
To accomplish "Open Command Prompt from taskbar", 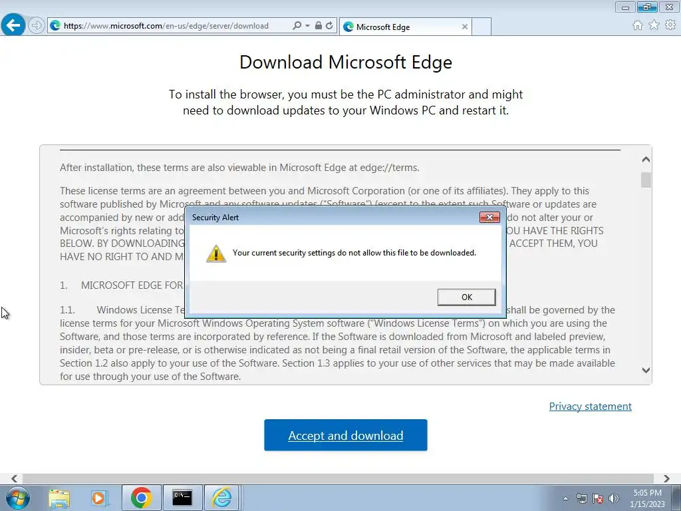I will (182, 498).
